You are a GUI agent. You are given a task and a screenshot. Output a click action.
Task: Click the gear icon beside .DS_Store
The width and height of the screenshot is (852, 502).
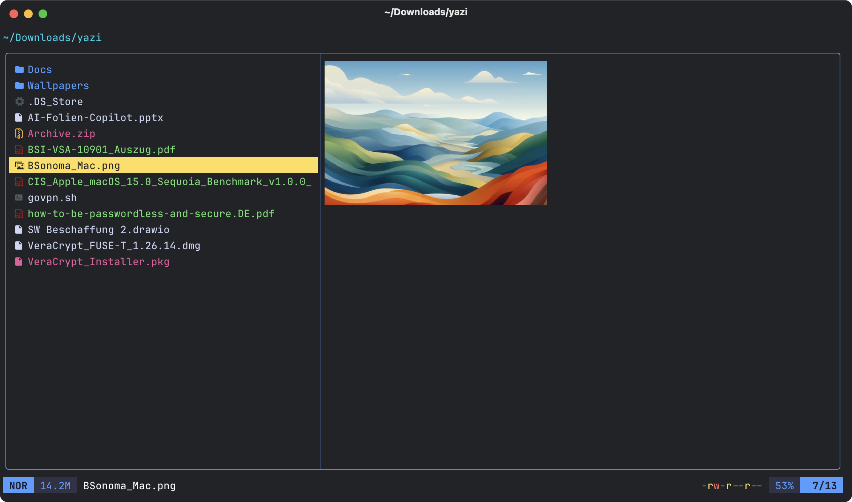(x=19, y=101)
